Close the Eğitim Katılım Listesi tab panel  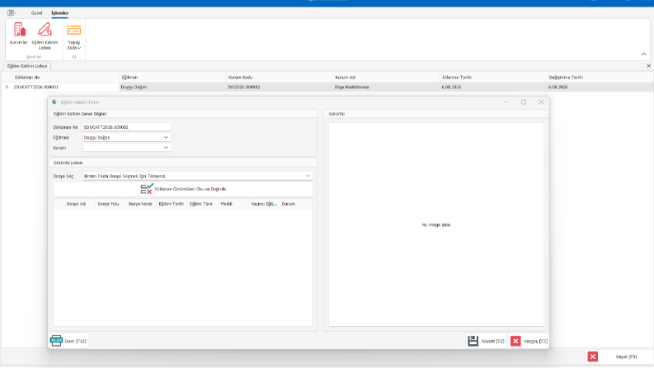pos(648,66)
